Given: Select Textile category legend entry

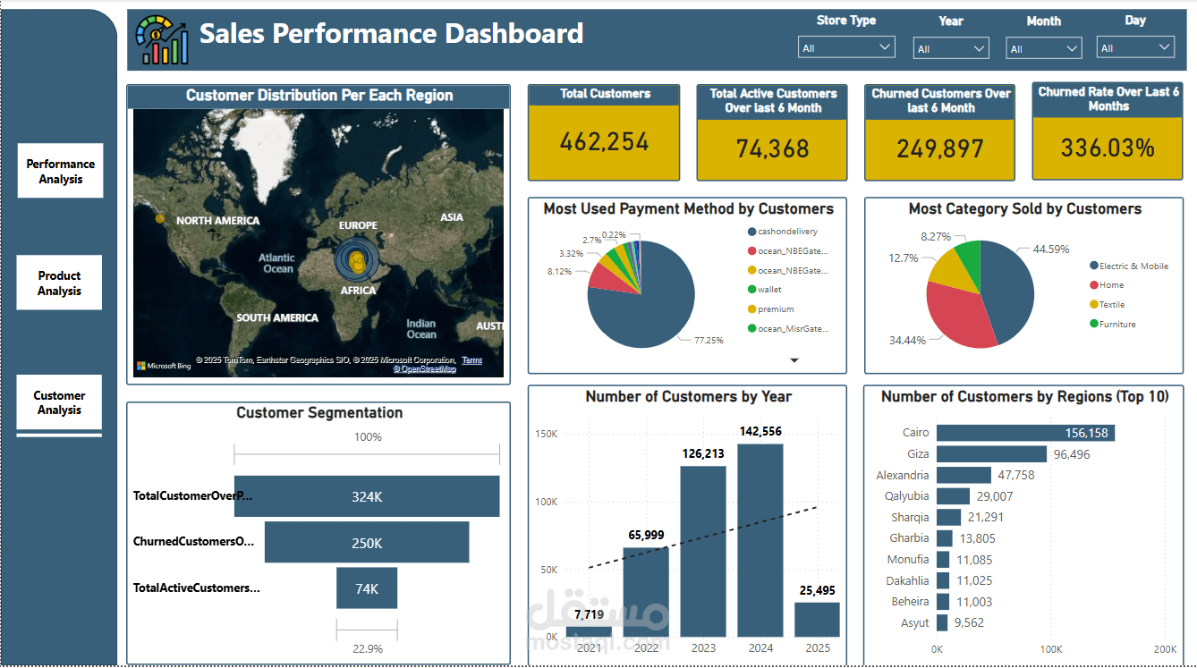Looking at the screenshot, I should [x=1108, y=305].
